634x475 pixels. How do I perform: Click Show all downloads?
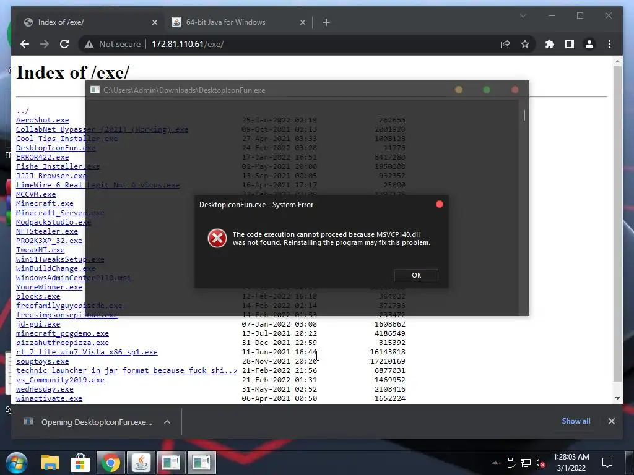click(x=576, y=421)
